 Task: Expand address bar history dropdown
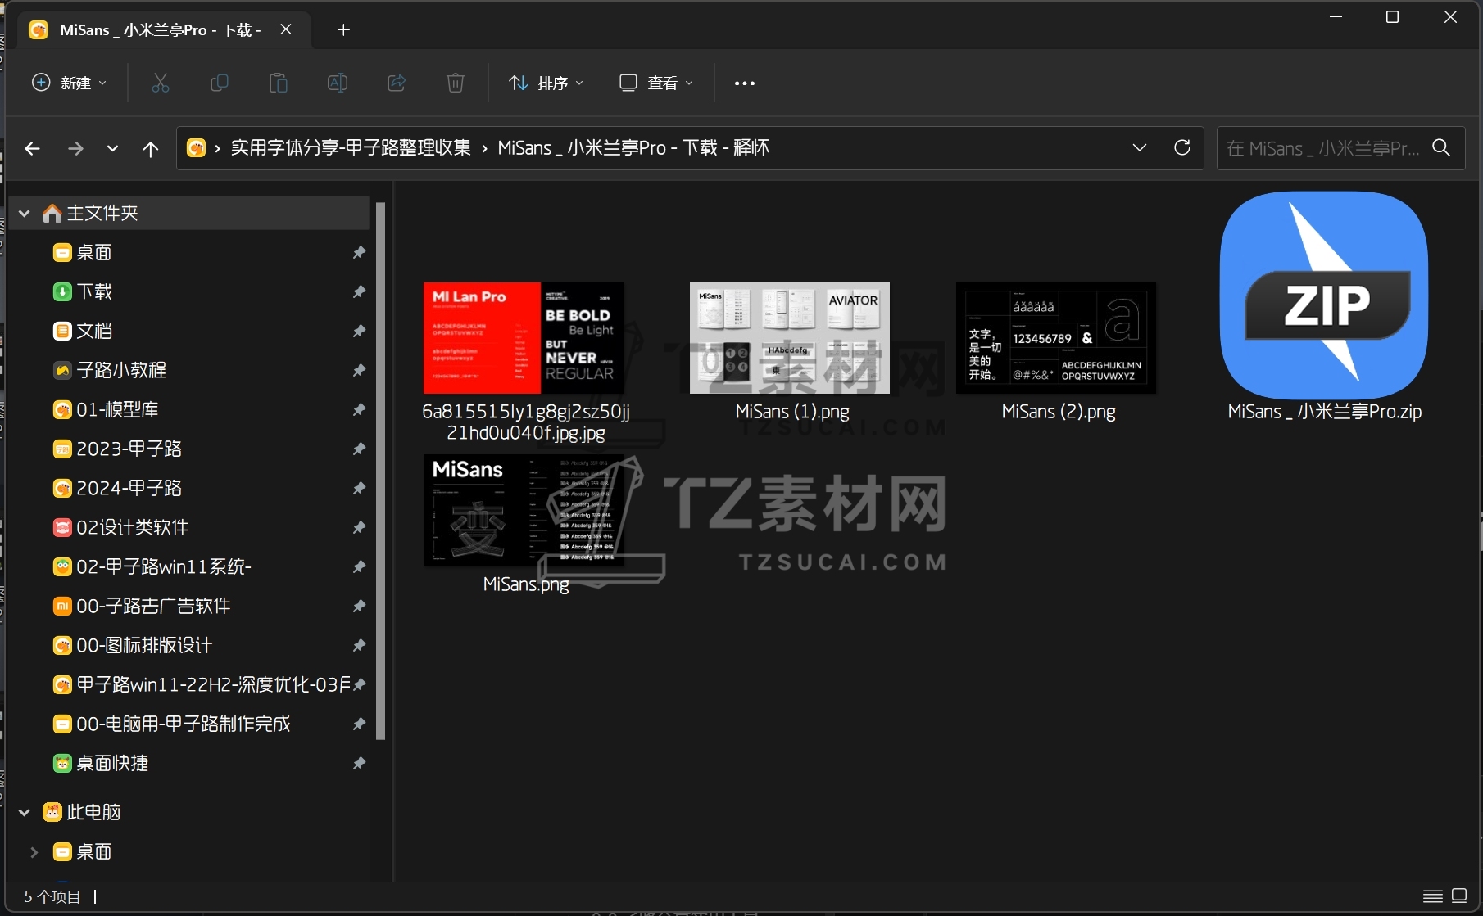[1140, 147]
